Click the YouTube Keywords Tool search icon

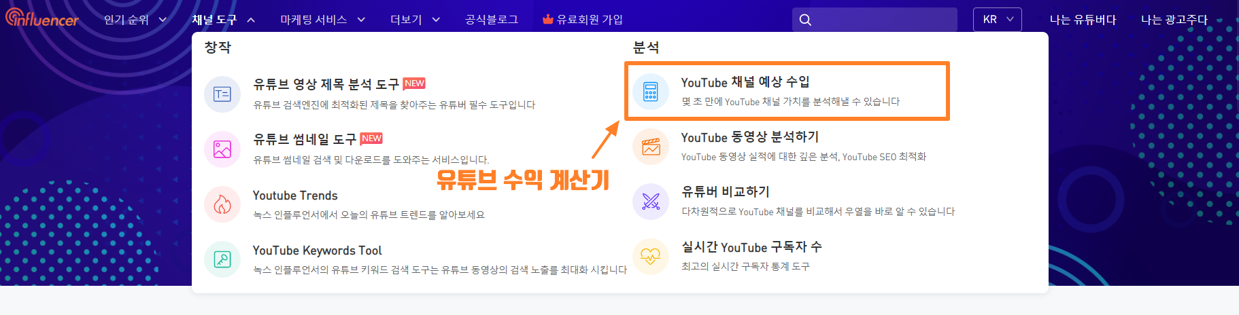coord(222,259)
